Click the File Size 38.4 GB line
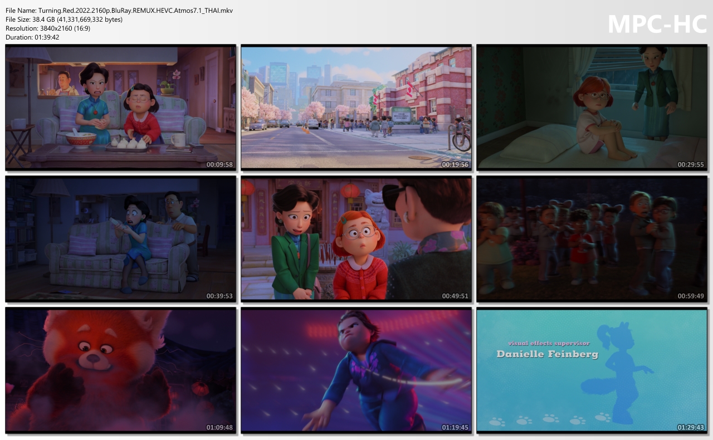 64,19
